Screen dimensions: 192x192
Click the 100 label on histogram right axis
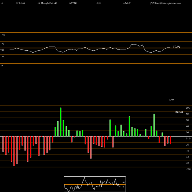click(188, 108)
